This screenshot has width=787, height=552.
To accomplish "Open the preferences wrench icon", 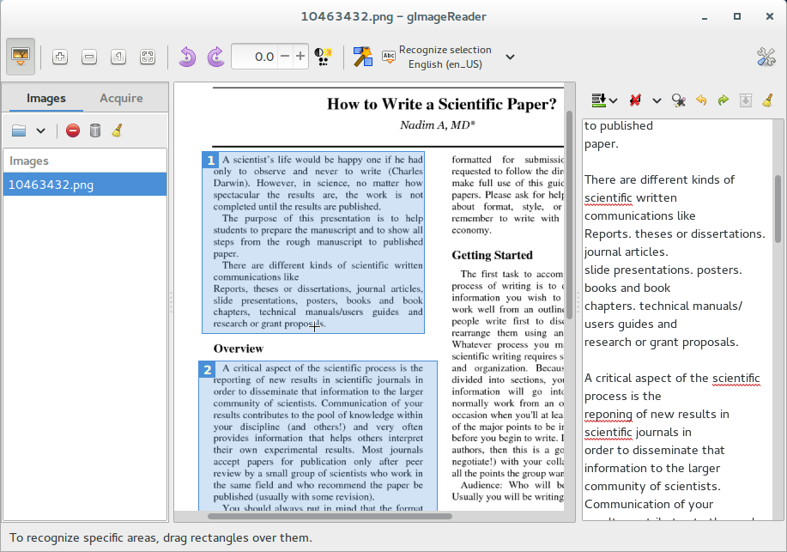I will pyautogui.click(x=766, y=57).
